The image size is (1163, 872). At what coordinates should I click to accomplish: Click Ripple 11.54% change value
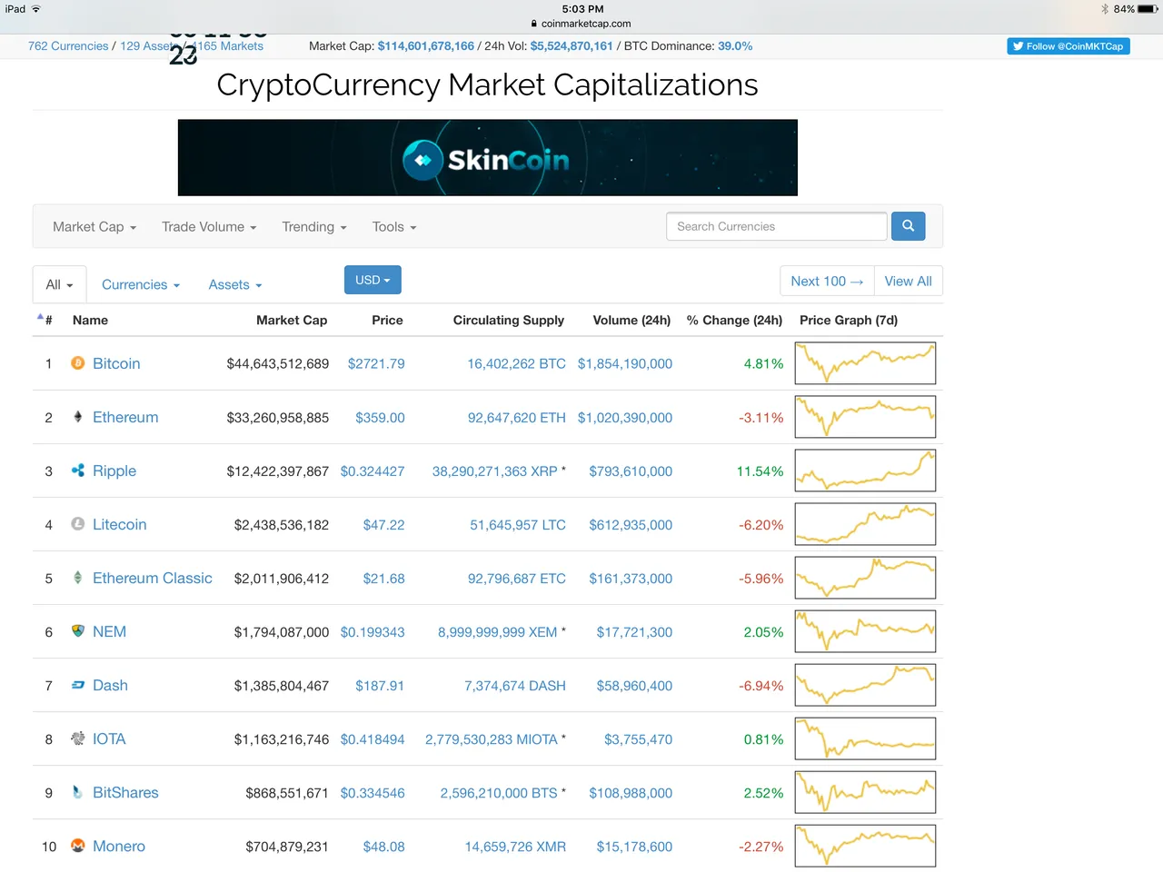pyautogui.click(x=760, y=471)
